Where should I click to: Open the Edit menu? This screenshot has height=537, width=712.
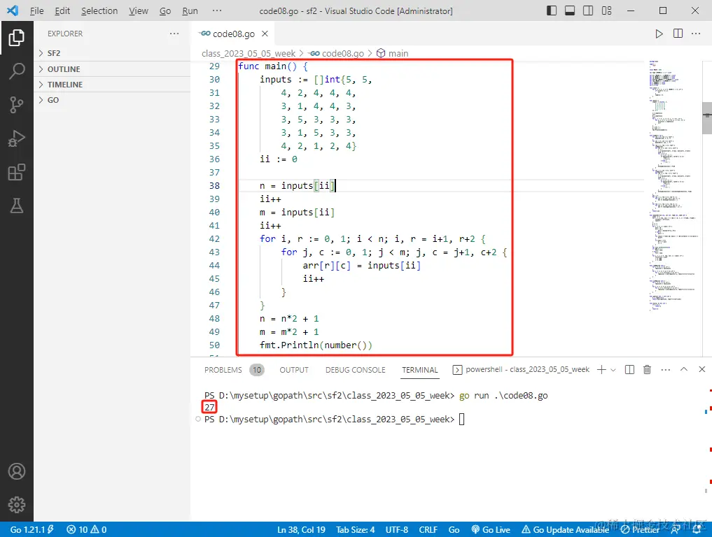[62, 11]
